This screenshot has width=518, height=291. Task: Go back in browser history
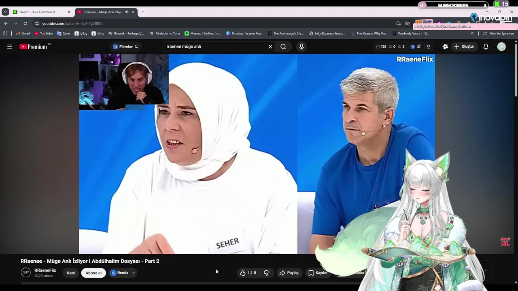tap(6, 23)
